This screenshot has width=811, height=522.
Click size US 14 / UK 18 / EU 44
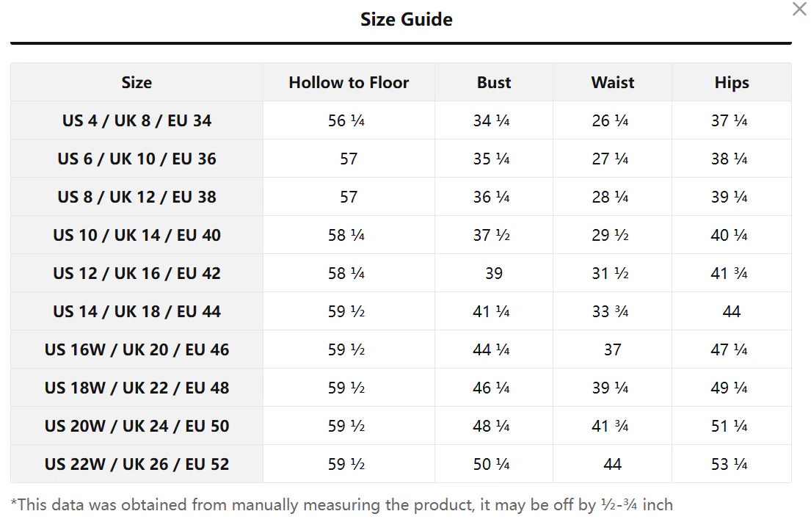[137, 312]
